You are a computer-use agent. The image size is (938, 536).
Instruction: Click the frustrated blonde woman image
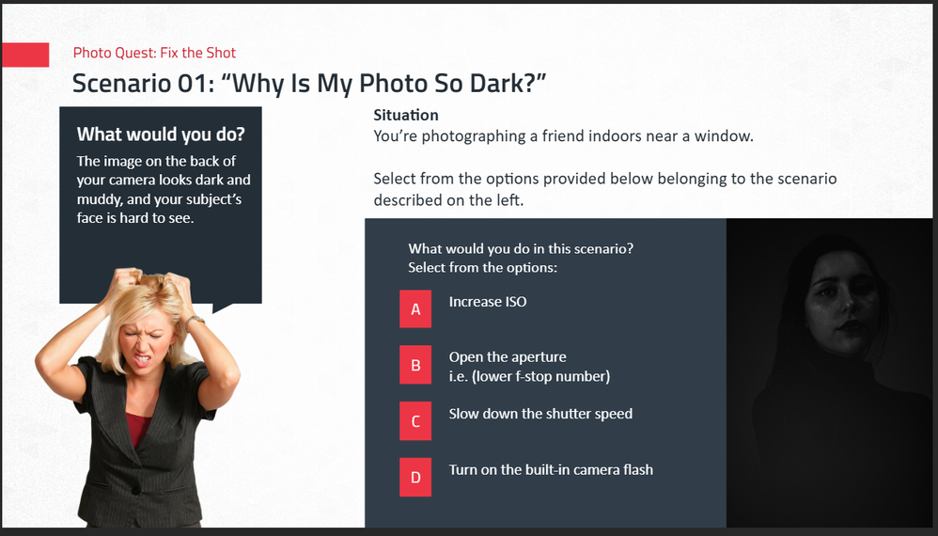click(136, 397)
